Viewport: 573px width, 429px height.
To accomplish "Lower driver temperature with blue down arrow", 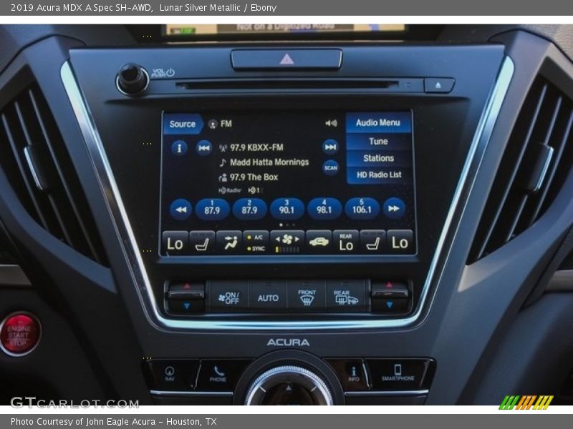I will (x=186, y=305).
